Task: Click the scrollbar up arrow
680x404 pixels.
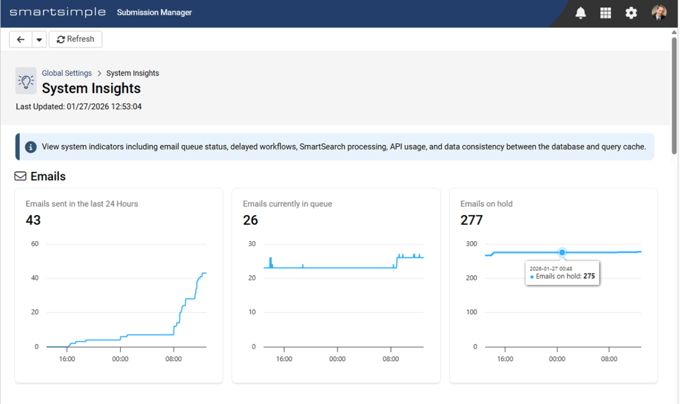Action: coord(674,32)
